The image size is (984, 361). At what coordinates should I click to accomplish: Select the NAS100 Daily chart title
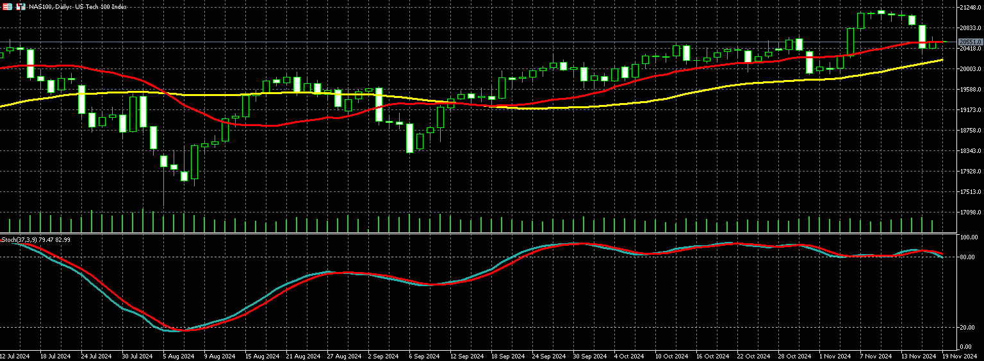click(x=78, y=6)
